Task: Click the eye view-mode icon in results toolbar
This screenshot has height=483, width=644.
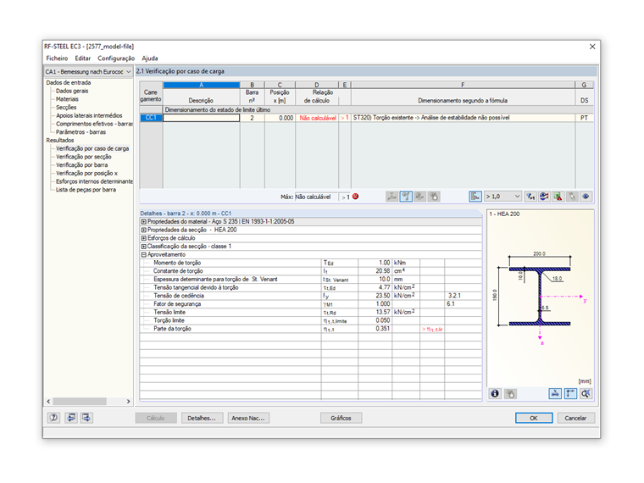Action: pos(586,197)
